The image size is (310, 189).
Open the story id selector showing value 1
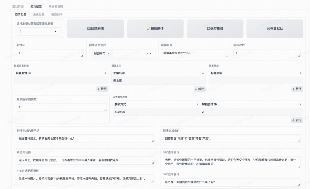coord(39,32)
